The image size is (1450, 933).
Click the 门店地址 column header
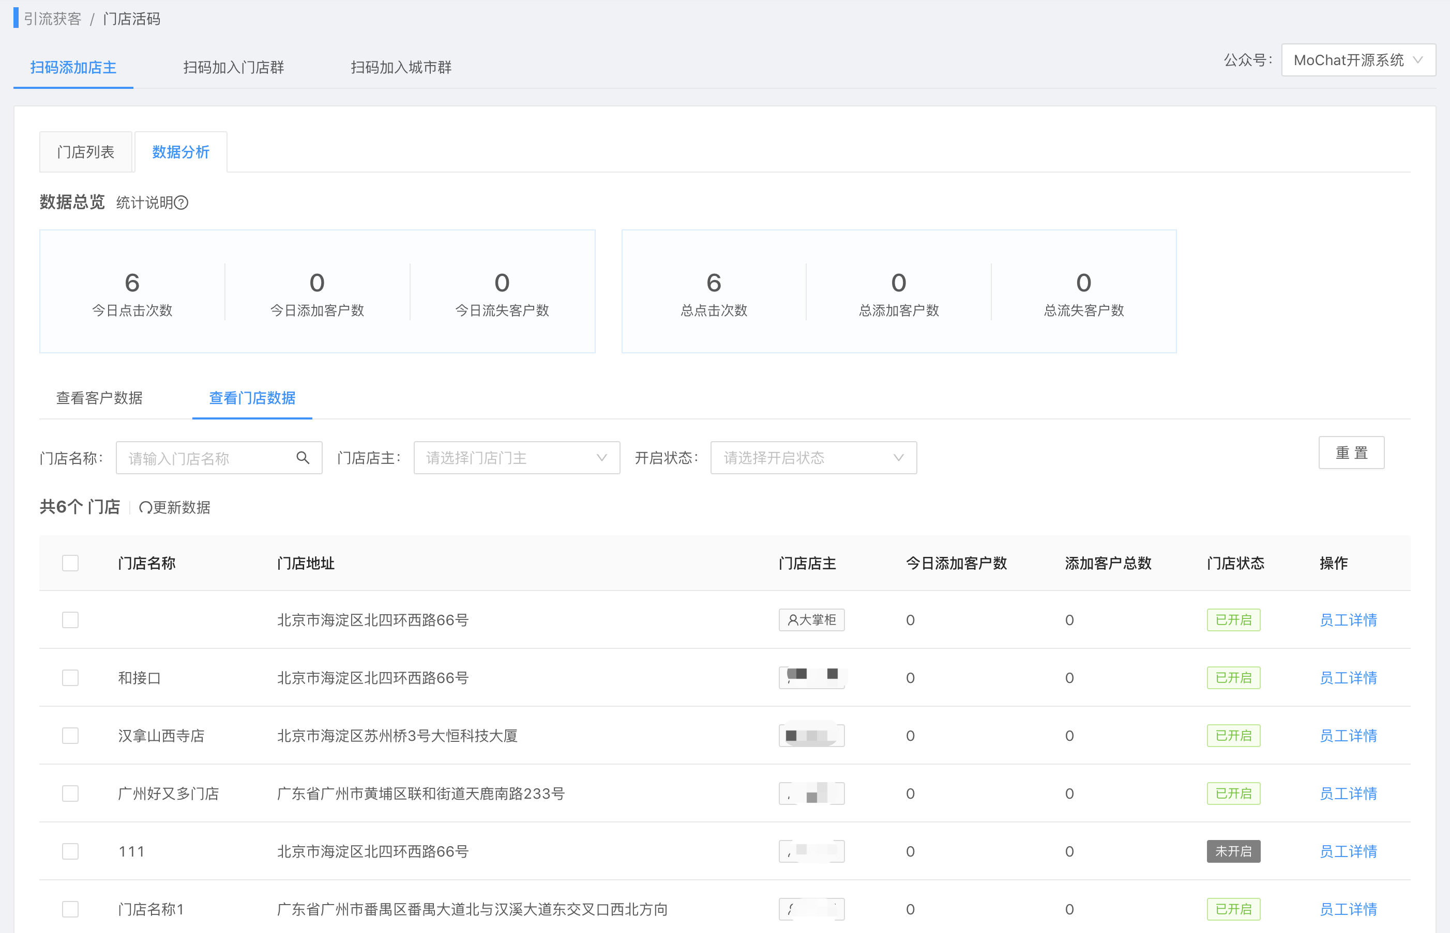(306, 563)
